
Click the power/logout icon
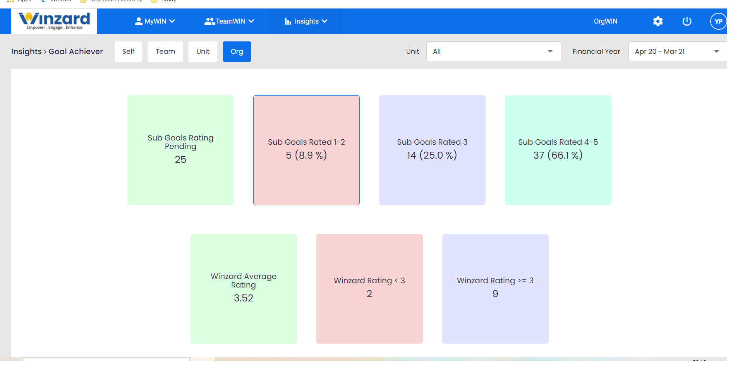(x=687, y=21)
